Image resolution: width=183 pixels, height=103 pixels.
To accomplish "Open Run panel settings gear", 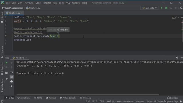I will click(177, 58).
